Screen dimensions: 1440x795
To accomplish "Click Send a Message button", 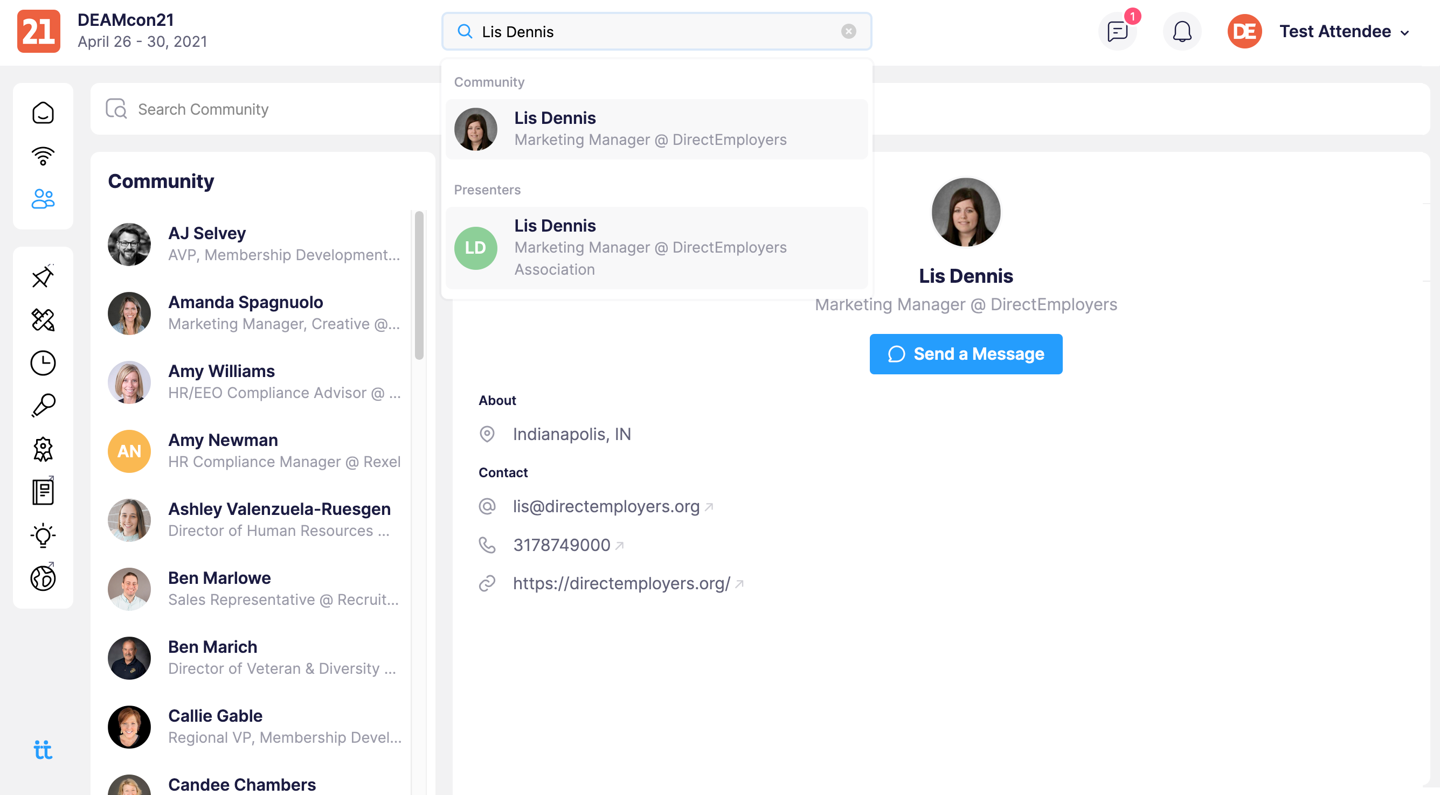I will coord(965,354).
